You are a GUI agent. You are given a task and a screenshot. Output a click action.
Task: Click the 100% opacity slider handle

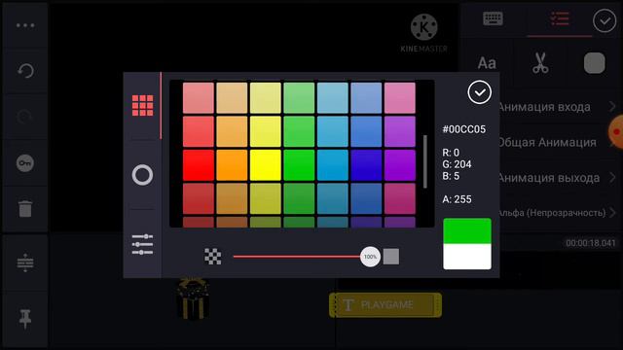pos(370,257)
